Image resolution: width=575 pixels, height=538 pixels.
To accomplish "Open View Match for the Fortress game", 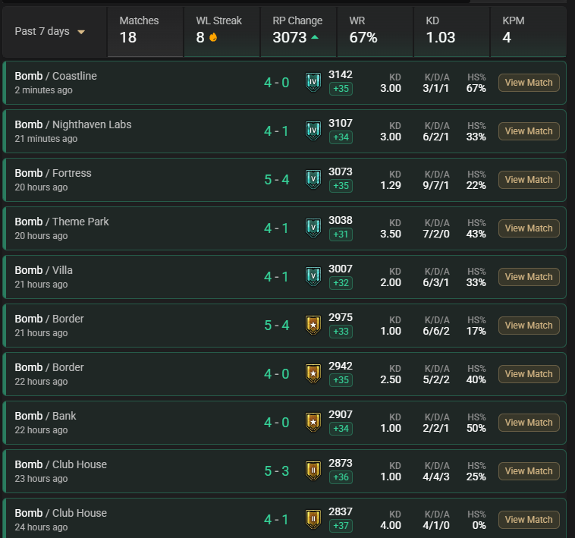I will click(x=529, y=180).
